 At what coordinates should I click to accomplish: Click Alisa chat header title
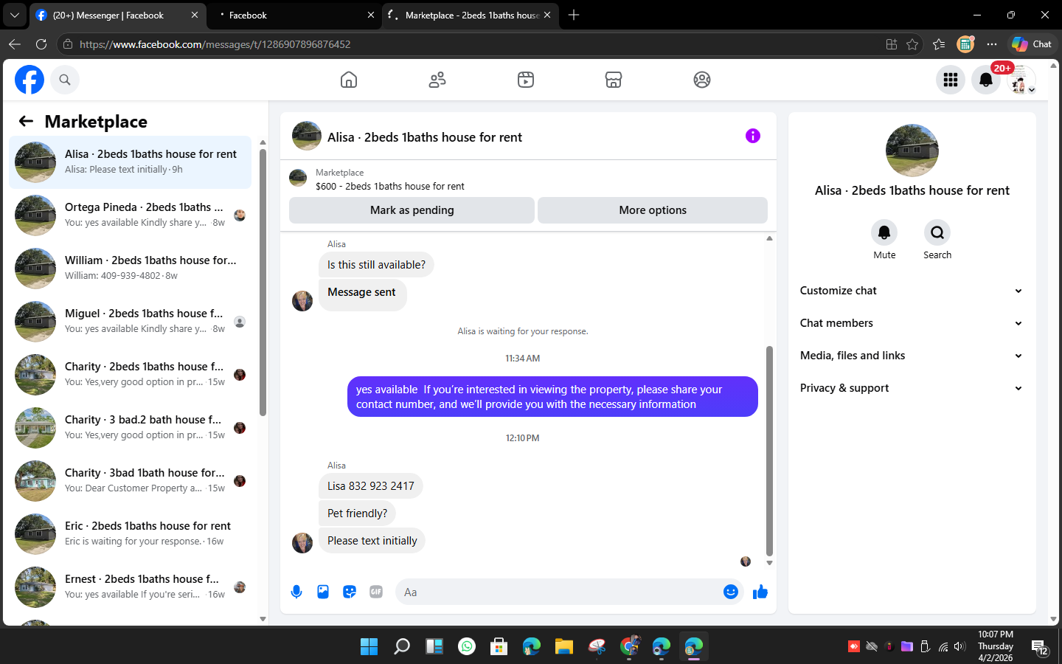(x=424, y=137)
